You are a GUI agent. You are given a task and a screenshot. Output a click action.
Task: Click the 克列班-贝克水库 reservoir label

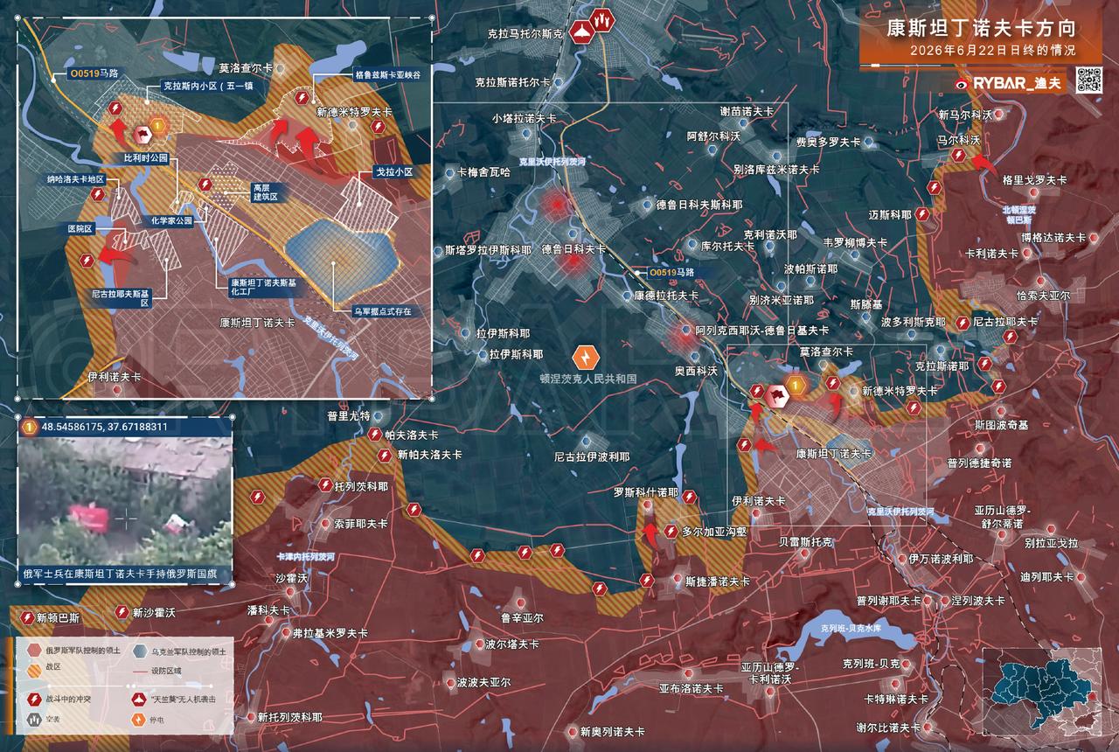tap(851, 628)
